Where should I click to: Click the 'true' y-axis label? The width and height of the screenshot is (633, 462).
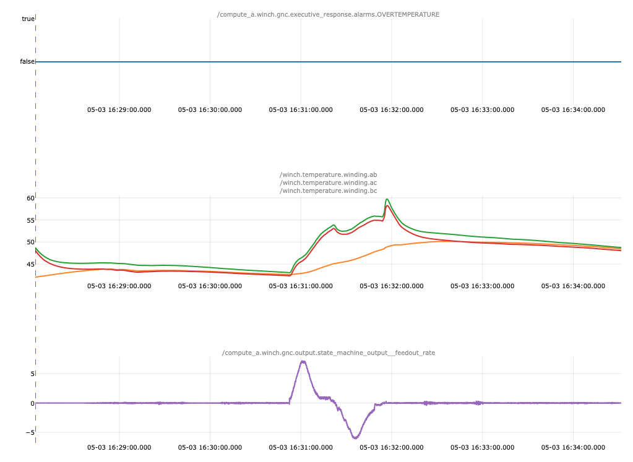pos(28,19)
